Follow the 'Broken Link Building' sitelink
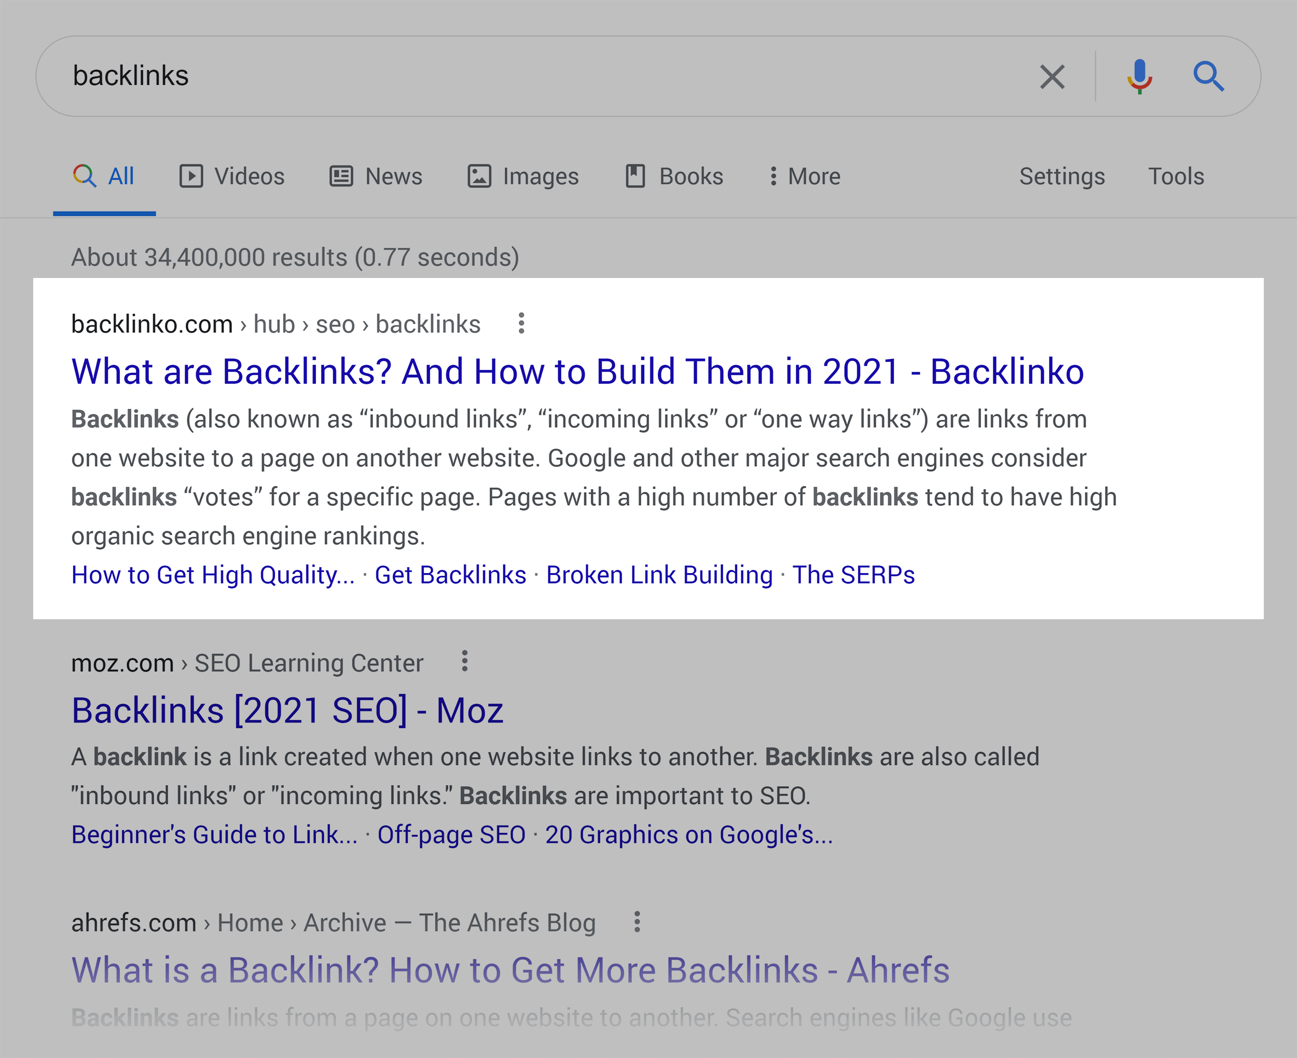The height and width of the screenshot is (1058, 1297). pyautogui.click(x=659, y=575)
